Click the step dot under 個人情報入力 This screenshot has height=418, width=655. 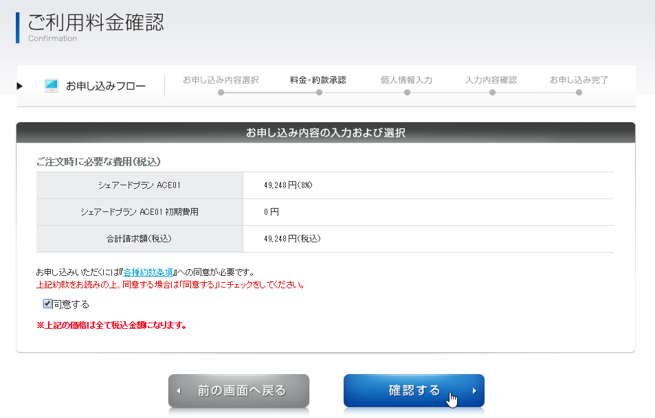pyautogui.click(x=407, y=93)
